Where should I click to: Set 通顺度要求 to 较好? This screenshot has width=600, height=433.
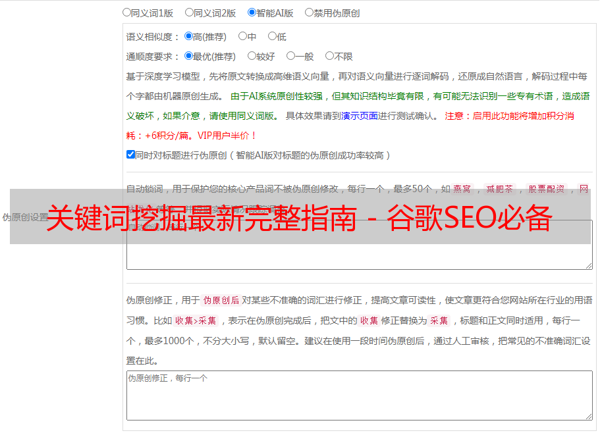tap(252, 56)
